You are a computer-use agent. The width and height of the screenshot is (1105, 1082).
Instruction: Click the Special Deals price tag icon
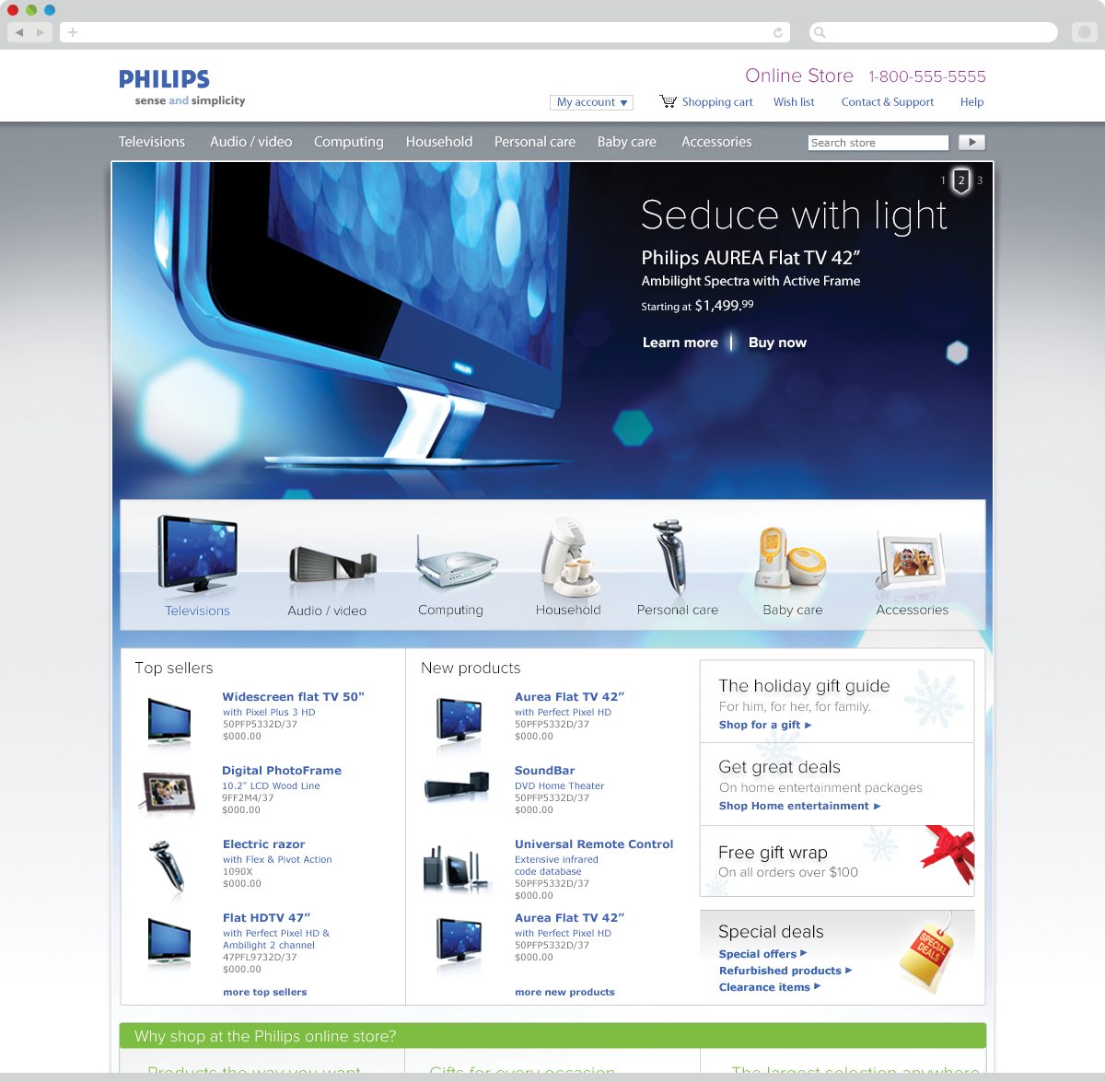(x=928, y=953)
